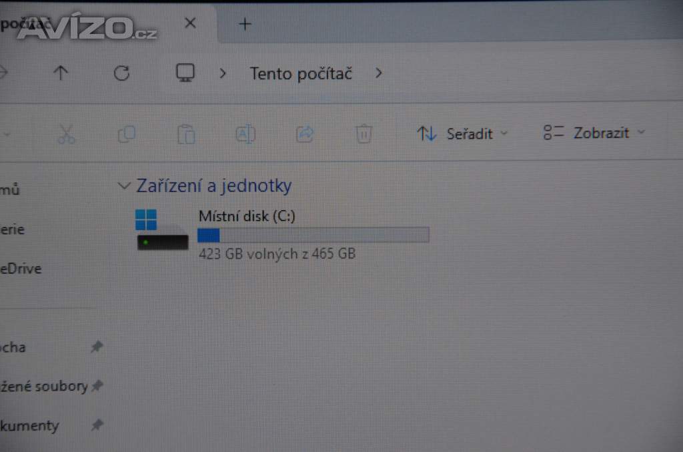This screenshot has width=683, height=452.
Task: Open OneDrive in the sidebar
Action: [x=21, y=269]
